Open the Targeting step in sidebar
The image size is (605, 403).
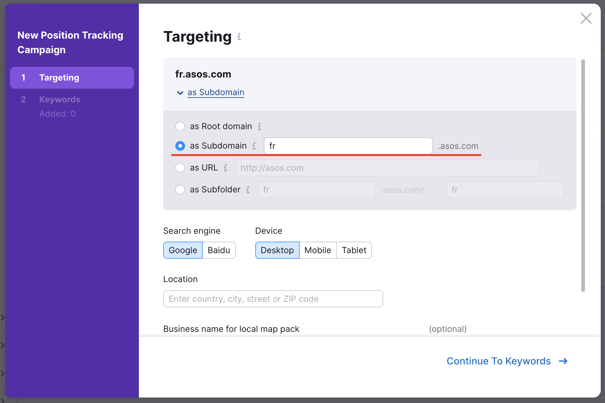[x=72, y=78]
